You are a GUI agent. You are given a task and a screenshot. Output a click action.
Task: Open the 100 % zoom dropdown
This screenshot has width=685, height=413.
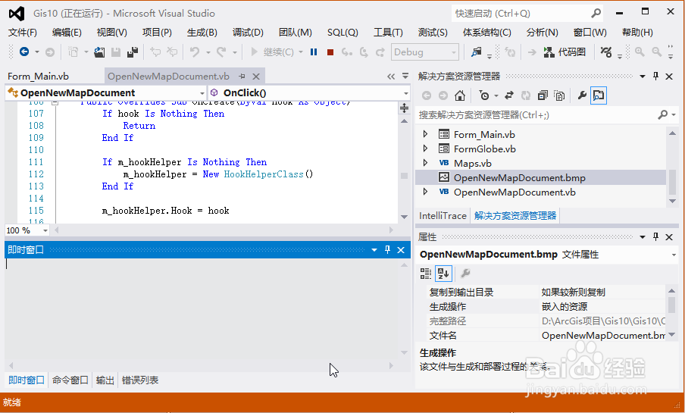[x=45, y=230]
